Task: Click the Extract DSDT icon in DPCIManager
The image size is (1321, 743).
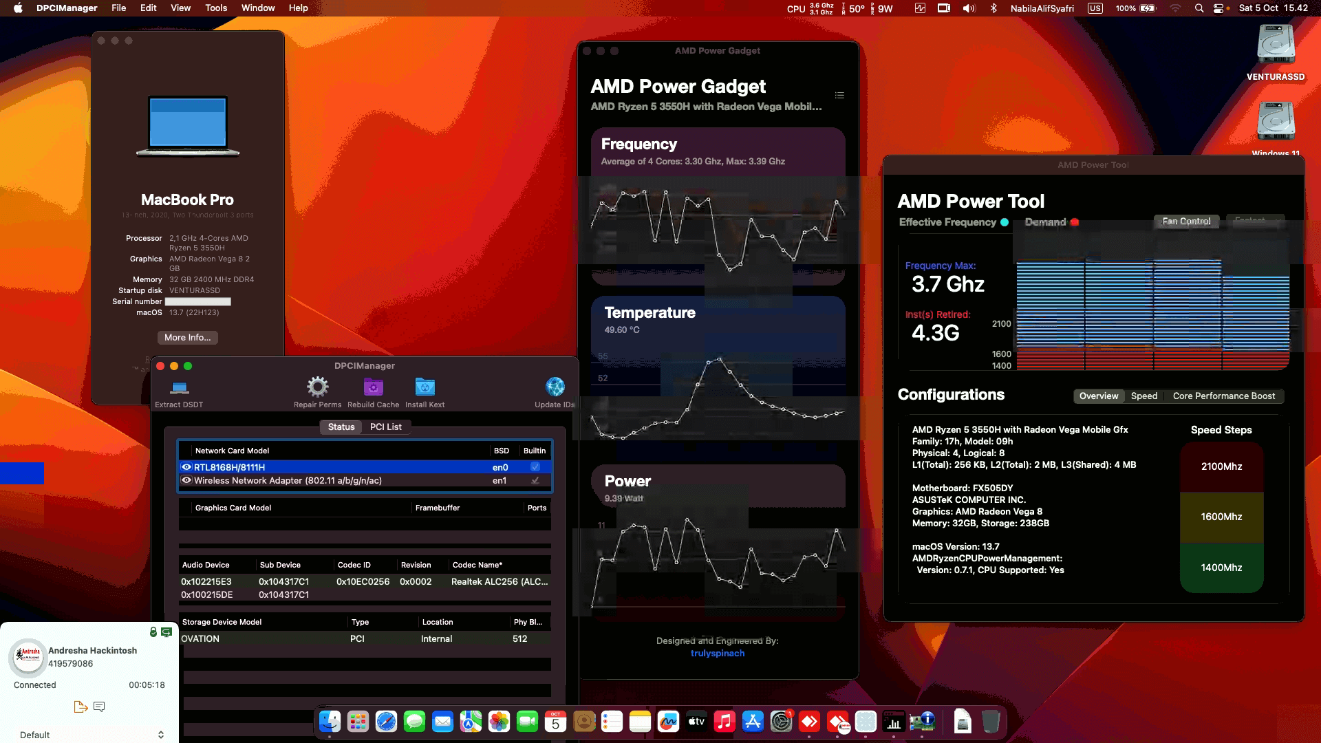Action: 179,387
